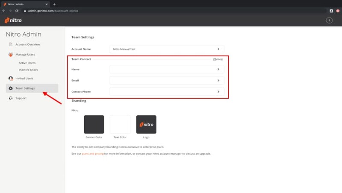The image size is (342, 193).
Task: Click the Contact Phone field
Action: (x=167, y=92)
